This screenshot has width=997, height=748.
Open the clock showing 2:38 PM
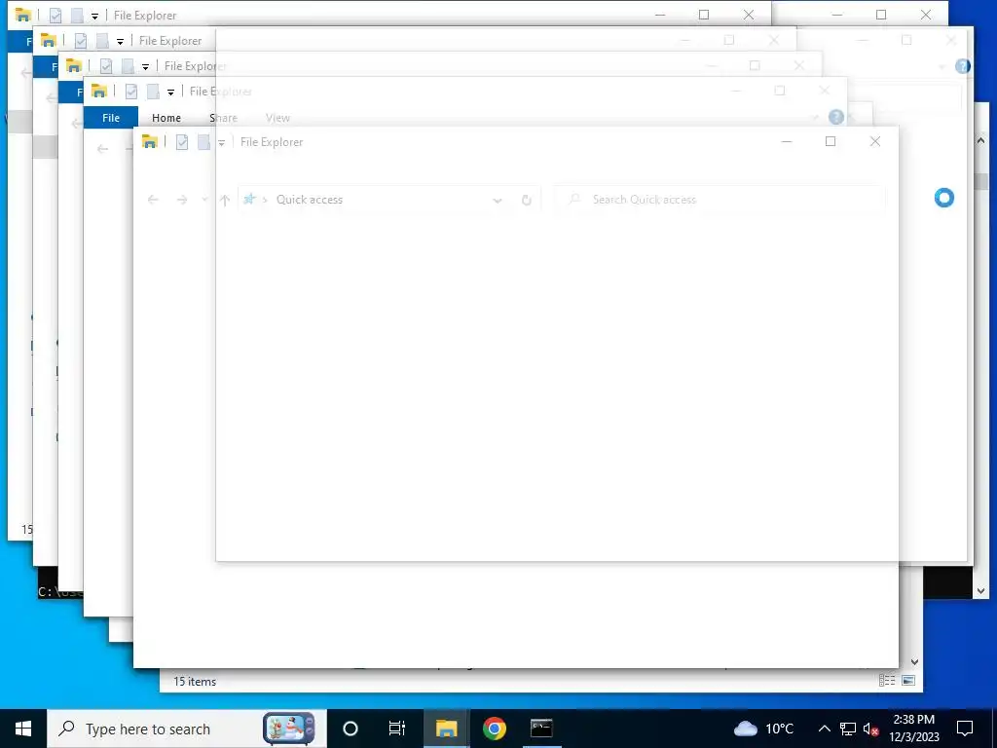click(x=913, y=729)
